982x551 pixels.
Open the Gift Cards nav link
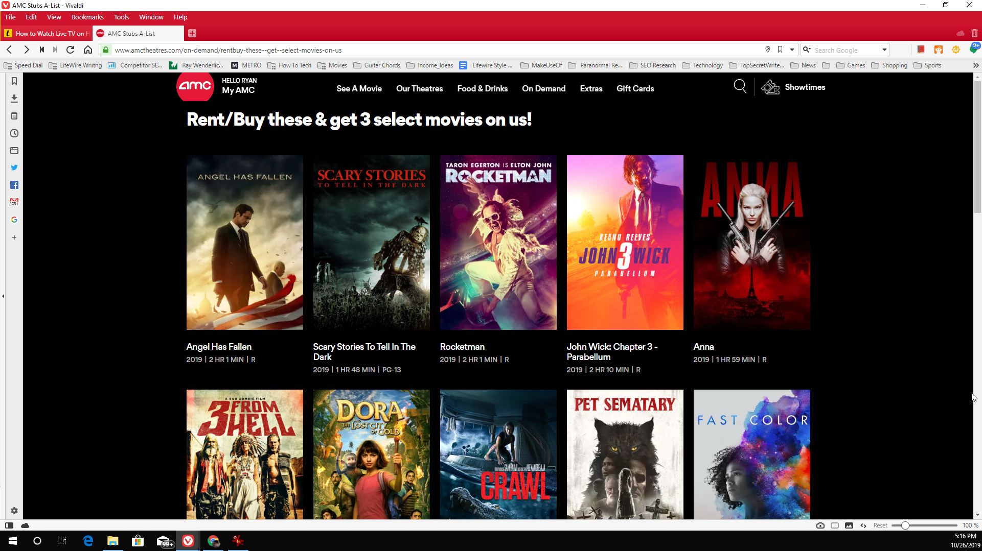[635, 88]
